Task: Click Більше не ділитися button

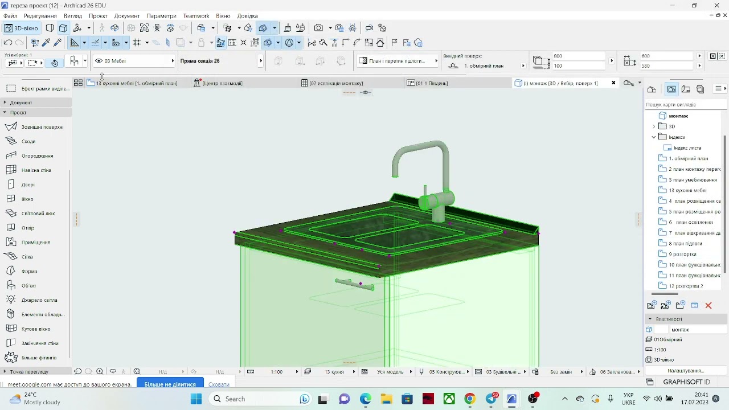Action: click(x=170, y=384)
